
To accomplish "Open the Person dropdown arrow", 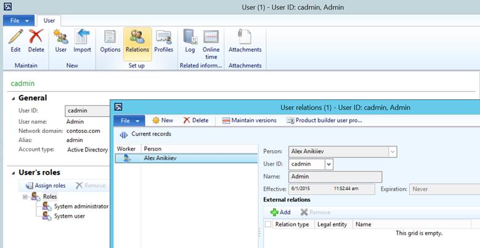I will pyautogui.click(x=393, y=151).
